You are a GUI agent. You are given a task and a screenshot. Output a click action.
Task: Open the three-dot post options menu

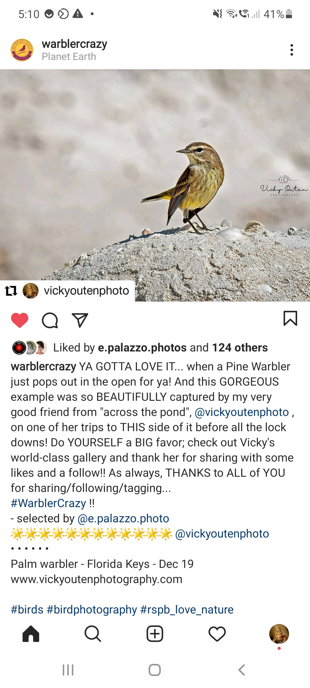(x=292, y=50)
